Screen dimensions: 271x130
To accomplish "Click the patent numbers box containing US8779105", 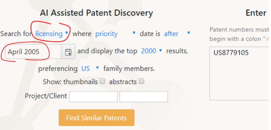I will pyautogui.click(x=240, y=73).
